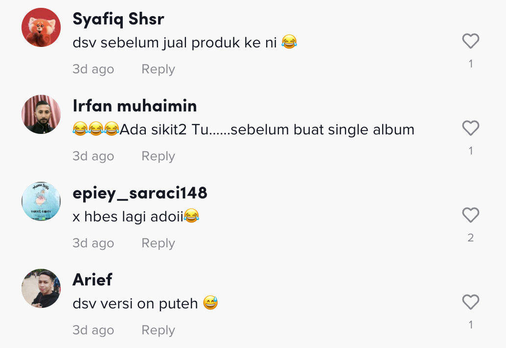Screen dimensions: 506x348
Task: Like epiey_saraci148's comment heart icon
Action: click(x=470, y=216)
